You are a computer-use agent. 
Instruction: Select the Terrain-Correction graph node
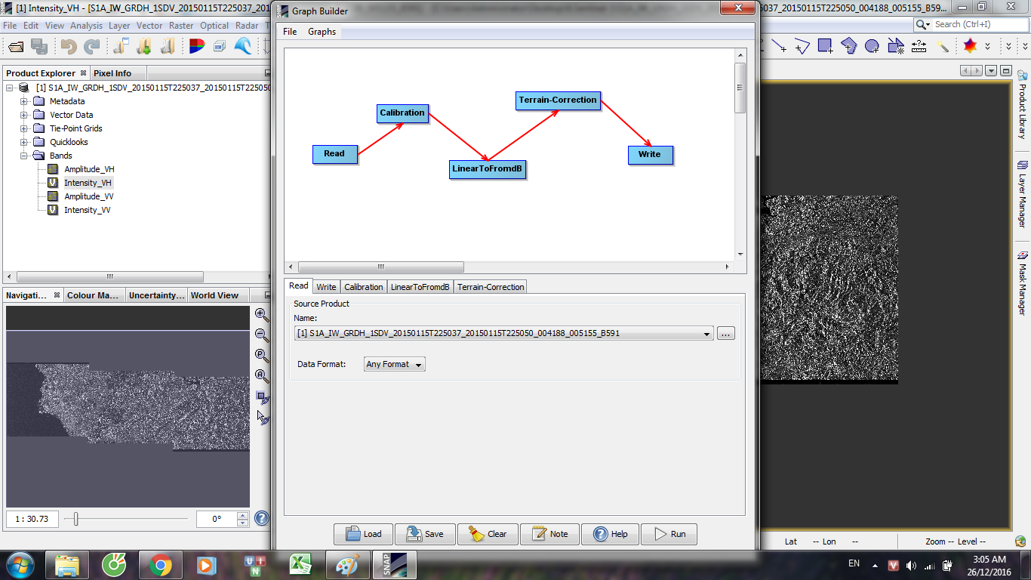(x=558, y=100)
